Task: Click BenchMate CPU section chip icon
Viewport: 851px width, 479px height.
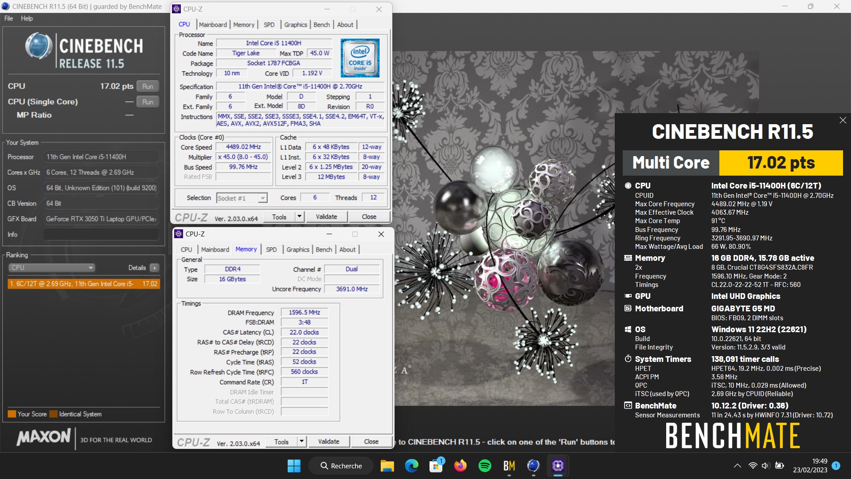Action: click(x=628, y=186)
